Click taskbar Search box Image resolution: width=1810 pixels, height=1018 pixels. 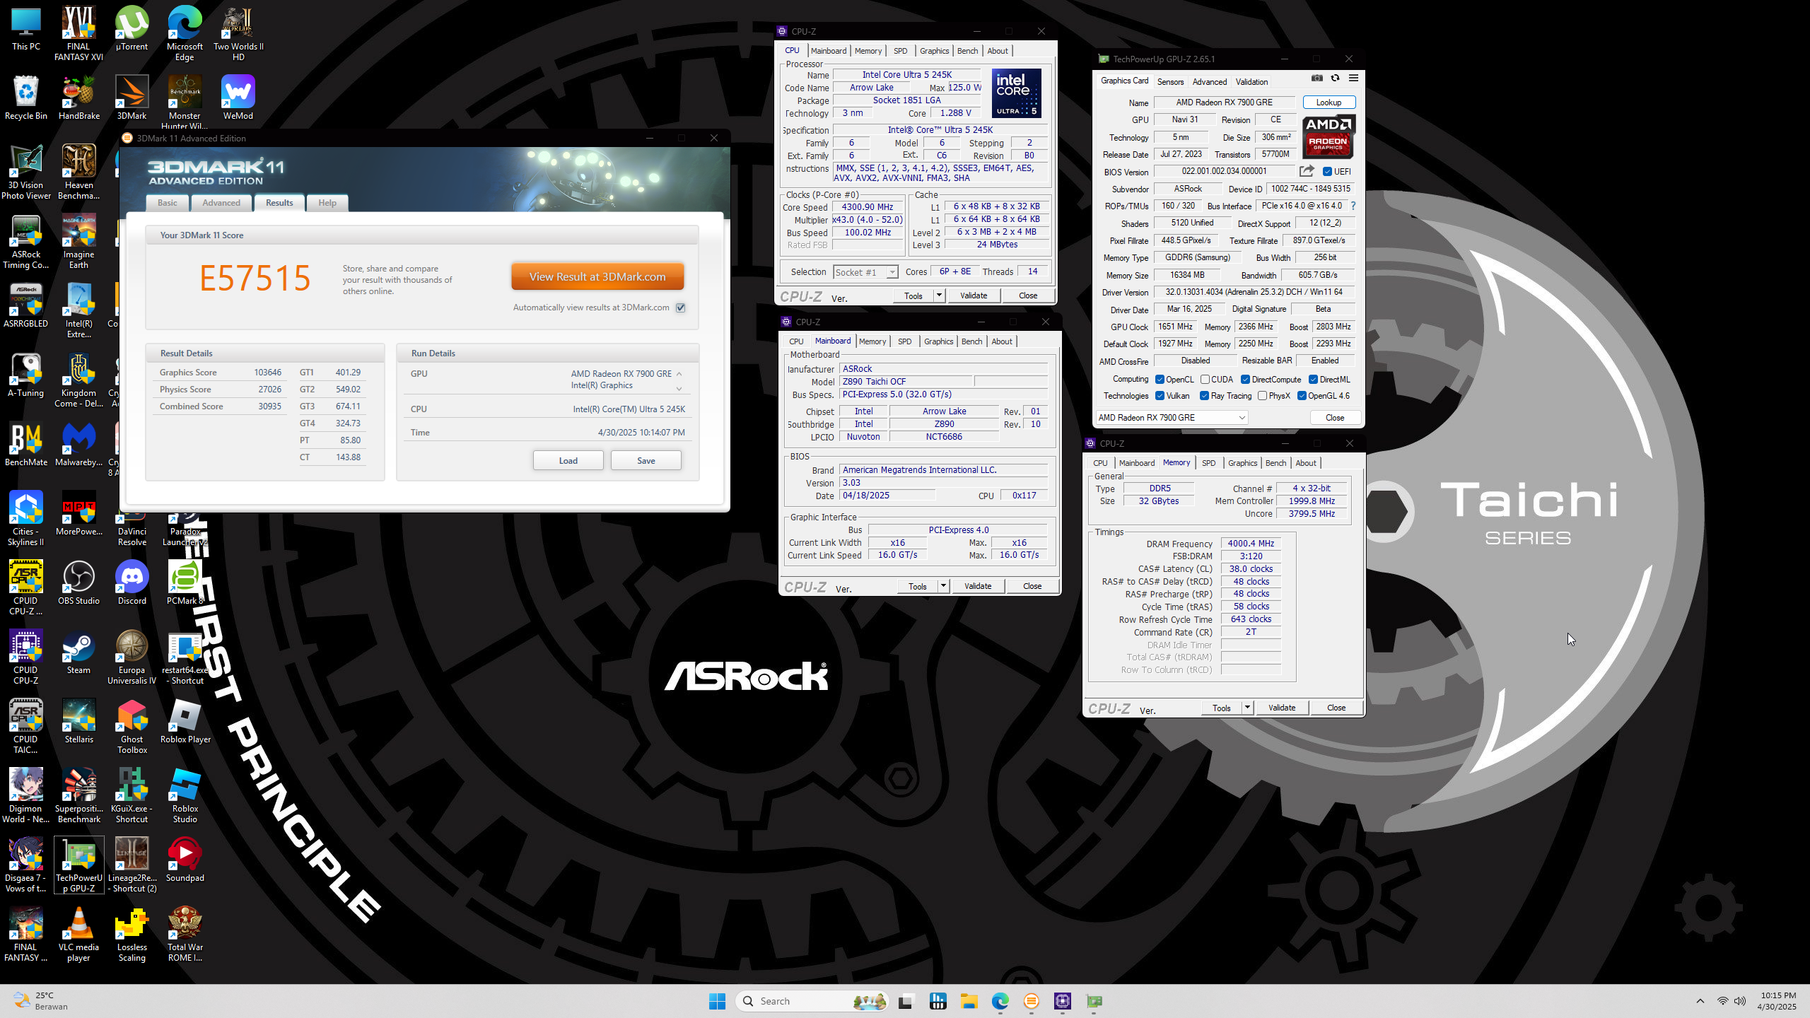813,1001
